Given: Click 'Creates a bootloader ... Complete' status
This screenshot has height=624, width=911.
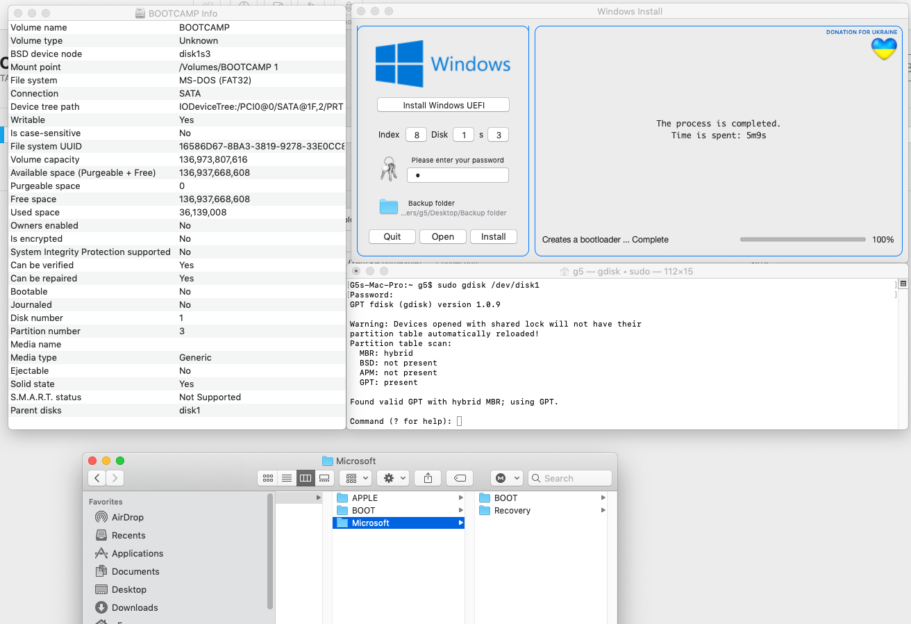Looking at the screenshot, I should pos(605,239).
